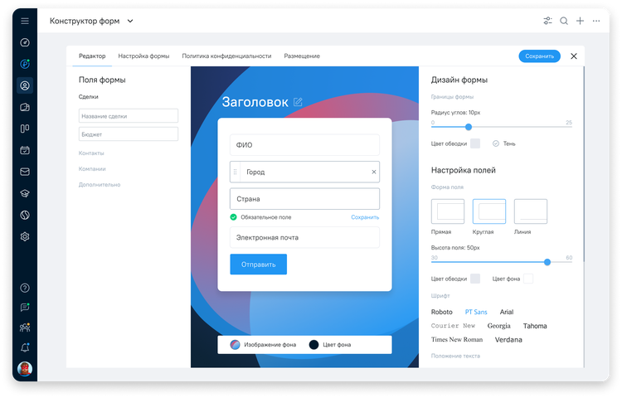This screenshot has width=622, height=398.
Task: Click the pencil icon next to Заголовок
Action: tap(298, 102)
